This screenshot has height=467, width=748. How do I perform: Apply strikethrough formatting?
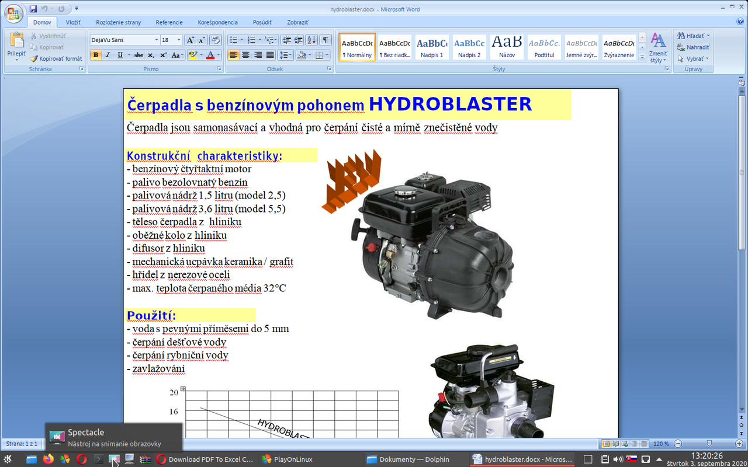[138, 55]
